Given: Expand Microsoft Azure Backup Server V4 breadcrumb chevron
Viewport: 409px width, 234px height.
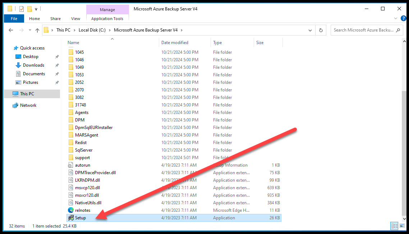Looking at the screenshot, I should [x=181, y=30].
